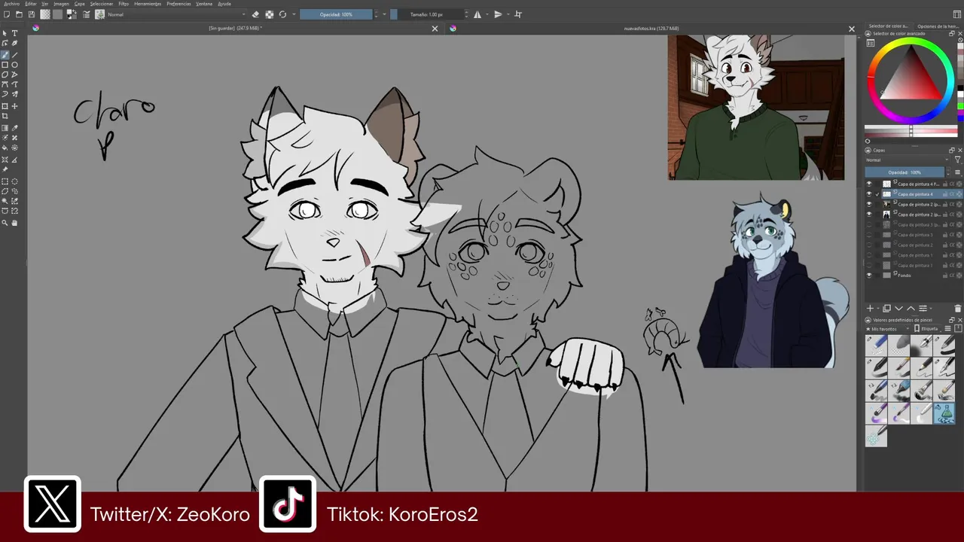This screenshot has width=964, height=542.
Task: Click the Open file icon
Action: point(19,14)
